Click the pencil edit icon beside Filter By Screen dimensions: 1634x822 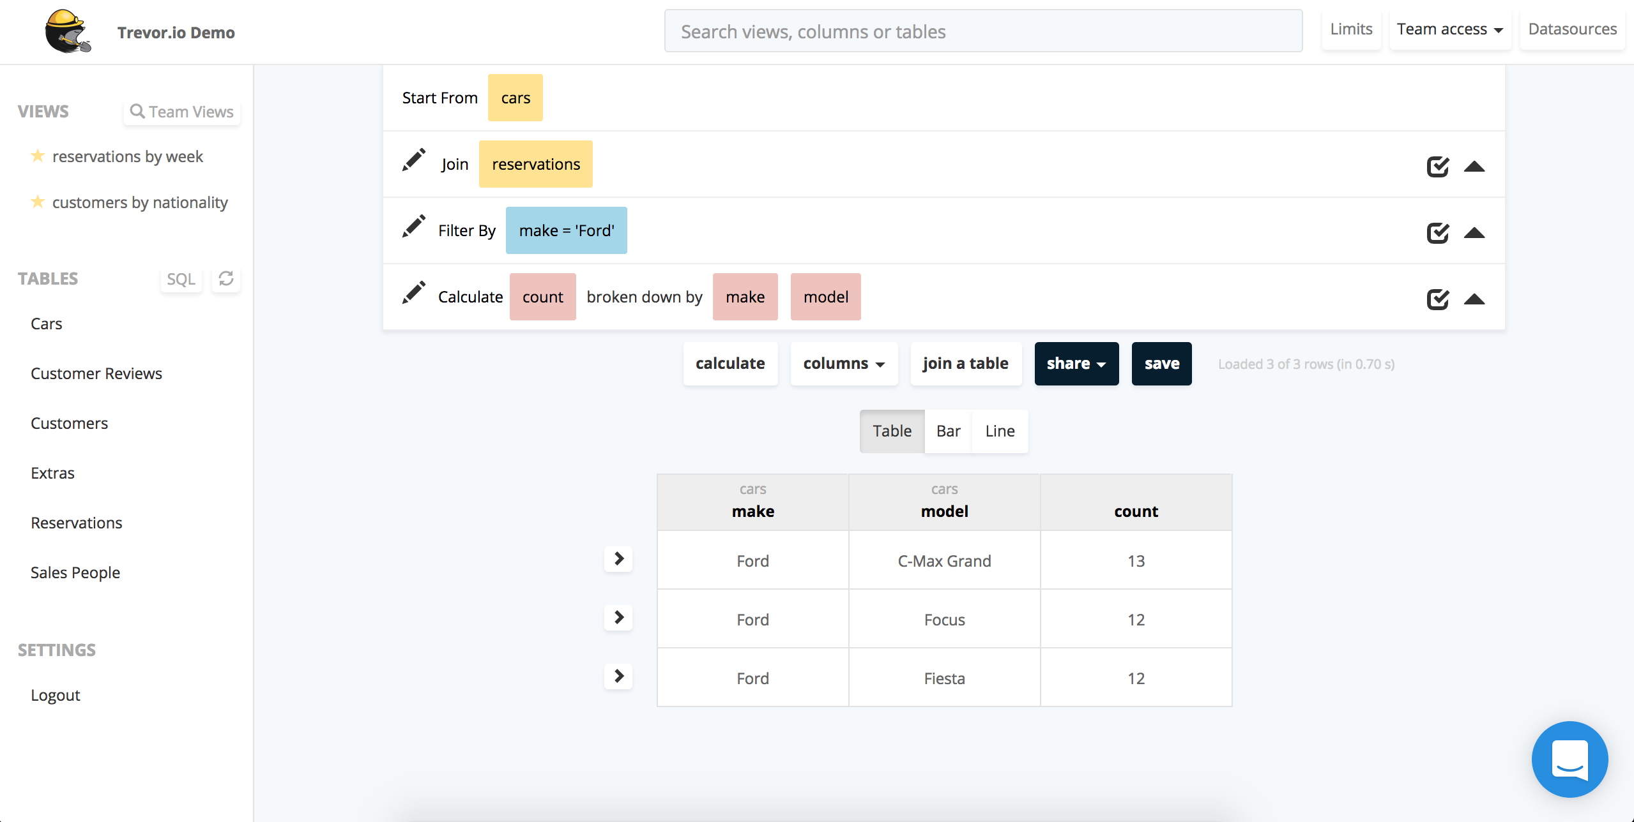click(414, 227)
